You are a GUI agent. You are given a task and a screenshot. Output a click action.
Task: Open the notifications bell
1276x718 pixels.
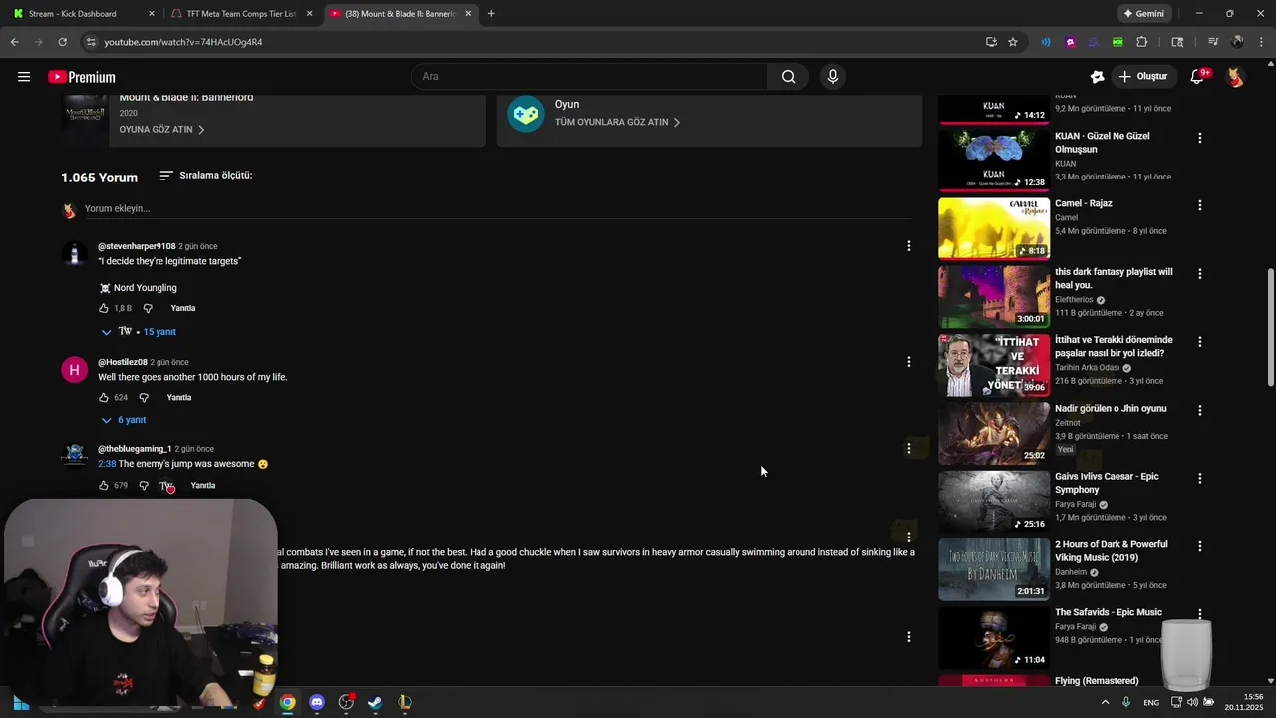click(1198, 77)
